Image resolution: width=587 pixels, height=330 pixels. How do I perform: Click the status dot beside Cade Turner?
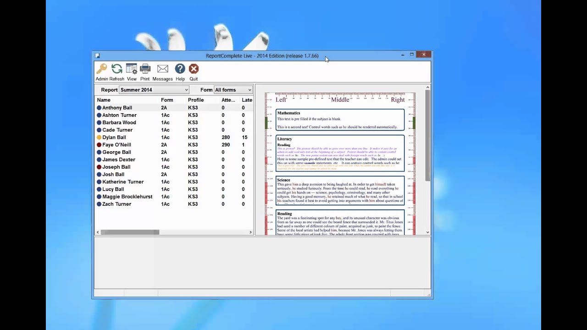(x=99, y=130)
